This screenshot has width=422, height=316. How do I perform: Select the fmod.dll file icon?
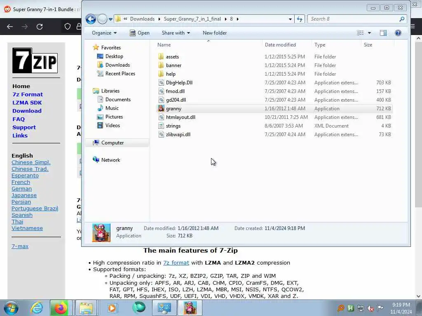point(161,91)
